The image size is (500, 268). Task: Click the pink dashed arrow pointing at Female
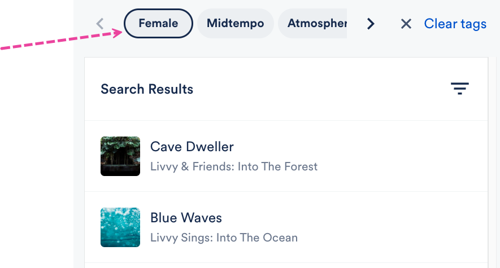point(62,39)
